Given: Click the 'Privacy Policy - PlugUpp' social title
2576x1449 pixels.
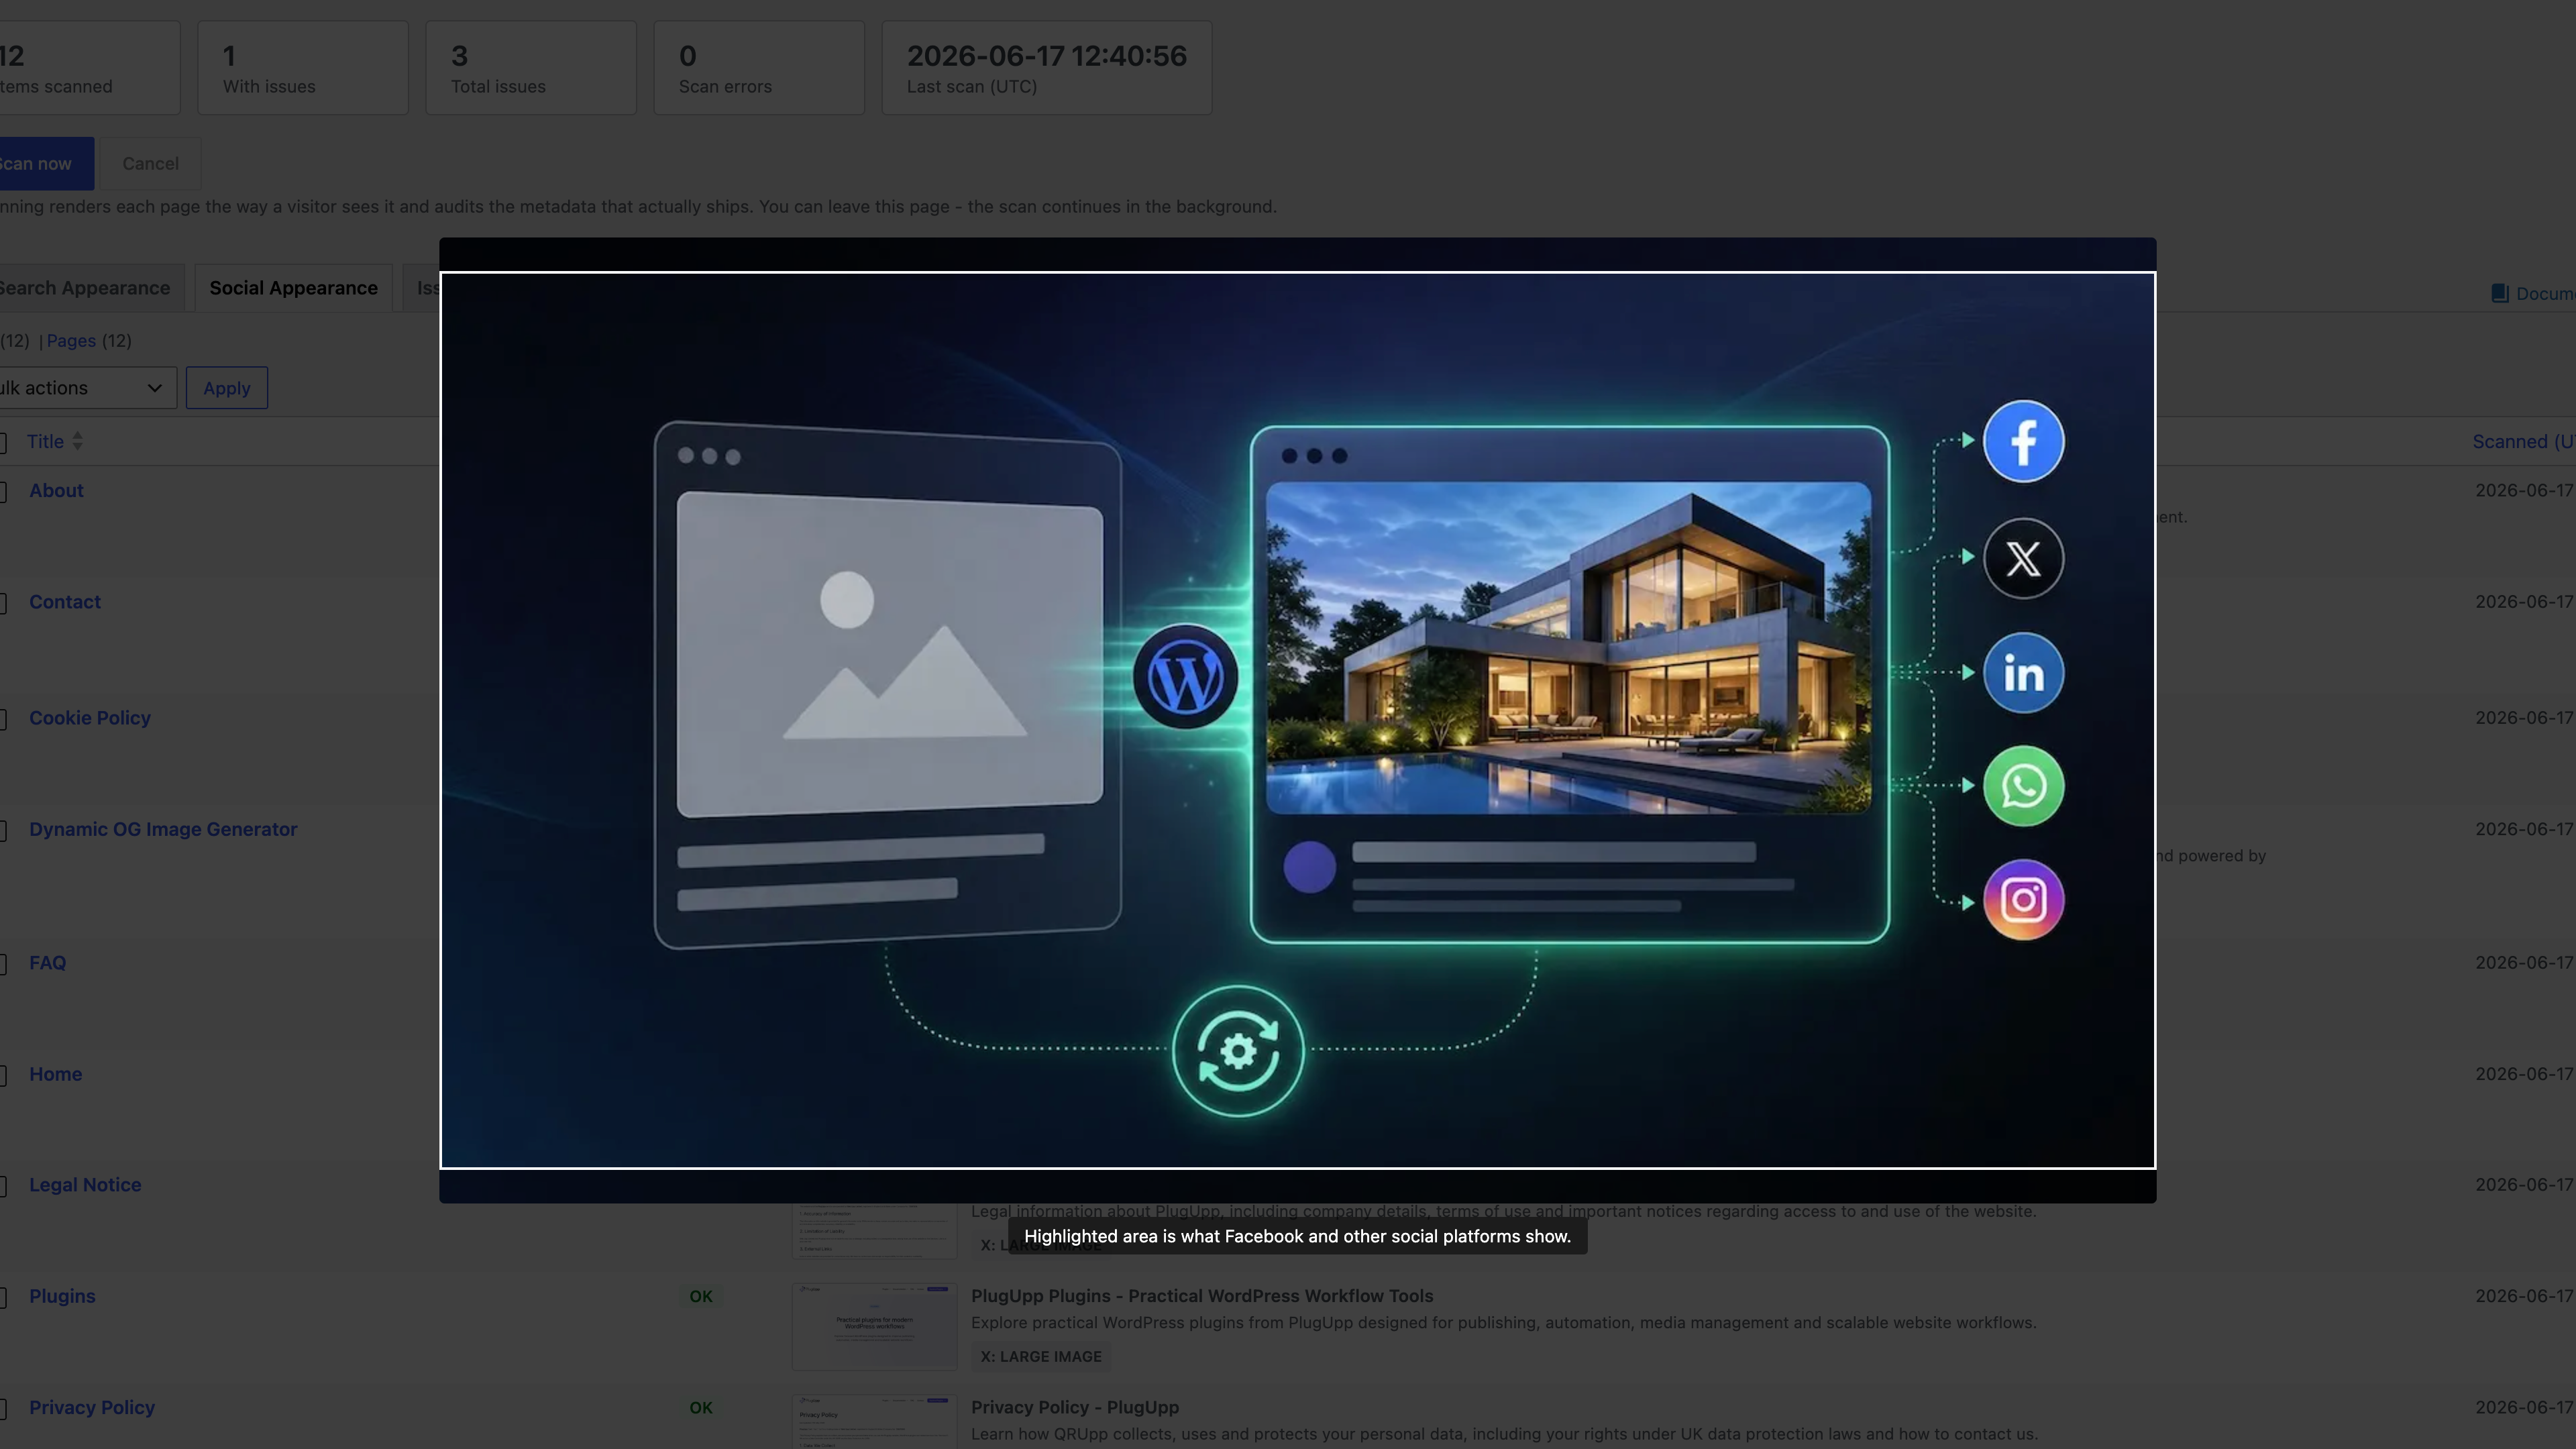Looking at the screenshot, I should [x=1075, y=1408].
